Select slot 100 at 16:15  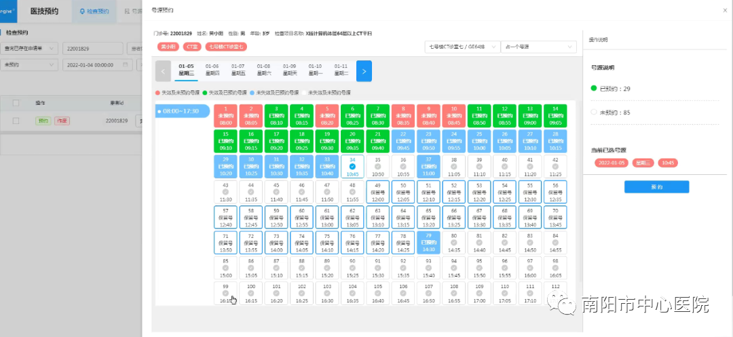coord(251,293)
